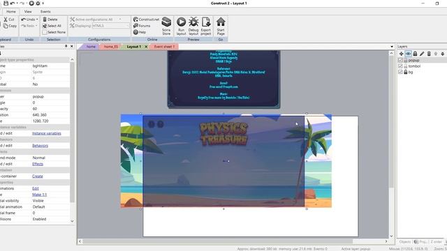Click the quick access Undo arrow icon
The height and width of the screenshot is (251, 447).
tap(13, 3)
